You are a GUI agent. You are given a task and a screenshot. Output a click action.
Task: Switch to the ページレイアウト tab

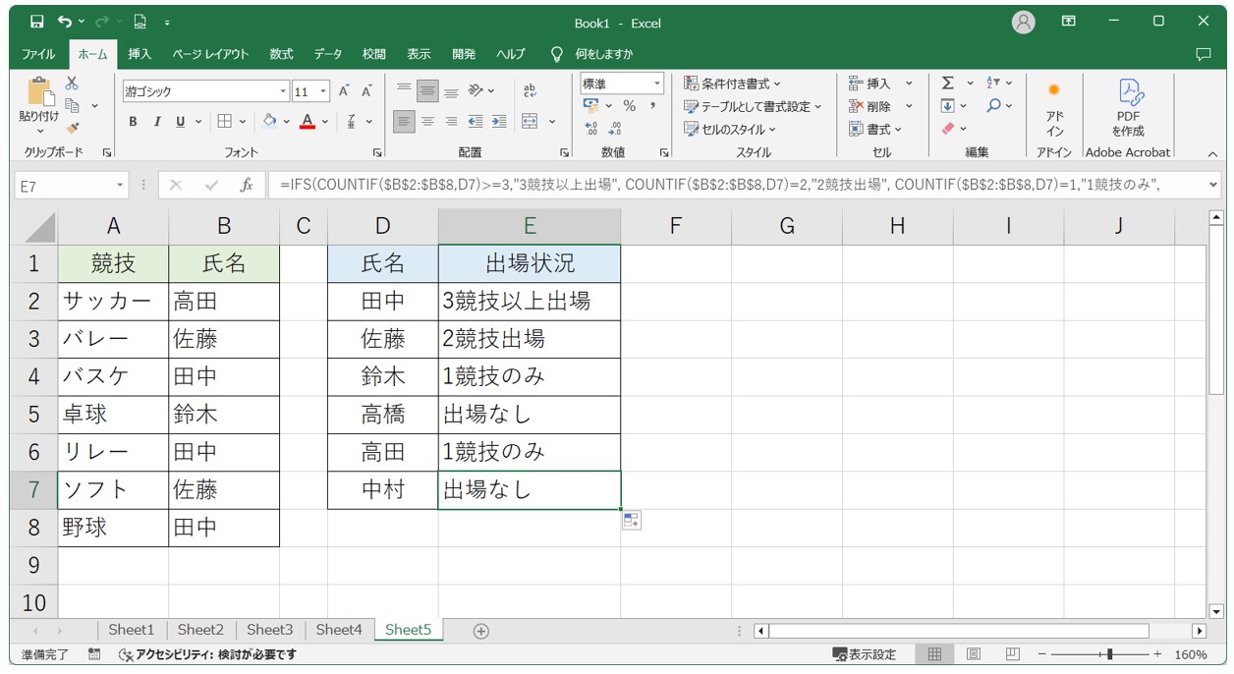pyautogui.click(x=210, y=54)
